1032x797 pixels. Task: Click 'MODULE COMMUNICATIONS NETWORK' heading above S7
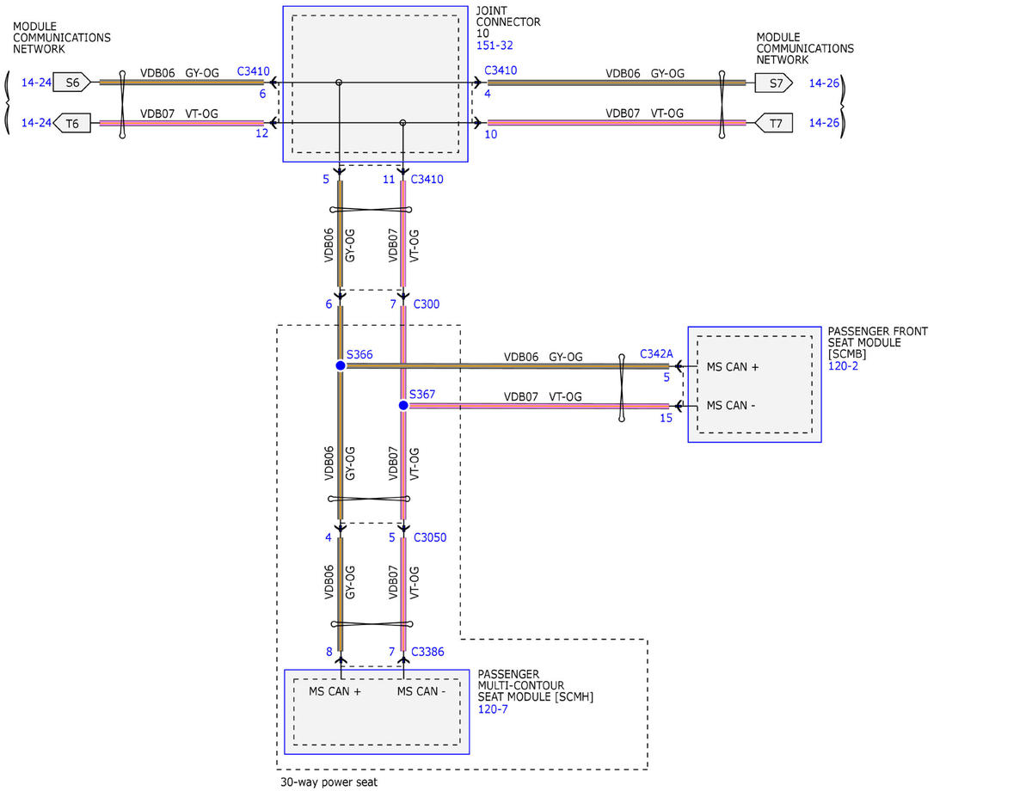pyautogui.click(x=805, y=49)
